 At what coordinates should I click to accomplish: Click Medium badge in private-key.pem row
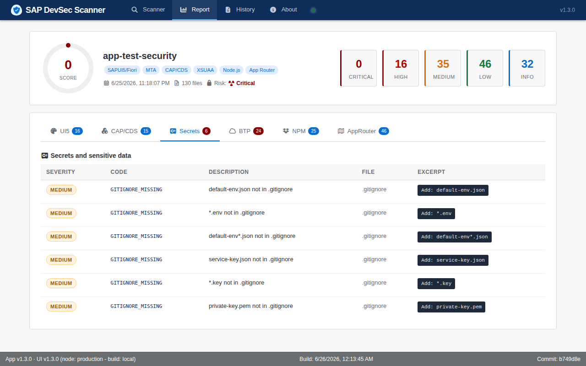pyautogui.click(x=61, y=307)
